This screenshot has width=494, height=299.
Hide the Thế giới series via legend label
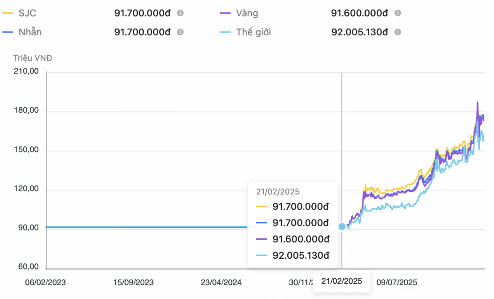(x=253, y=32)
